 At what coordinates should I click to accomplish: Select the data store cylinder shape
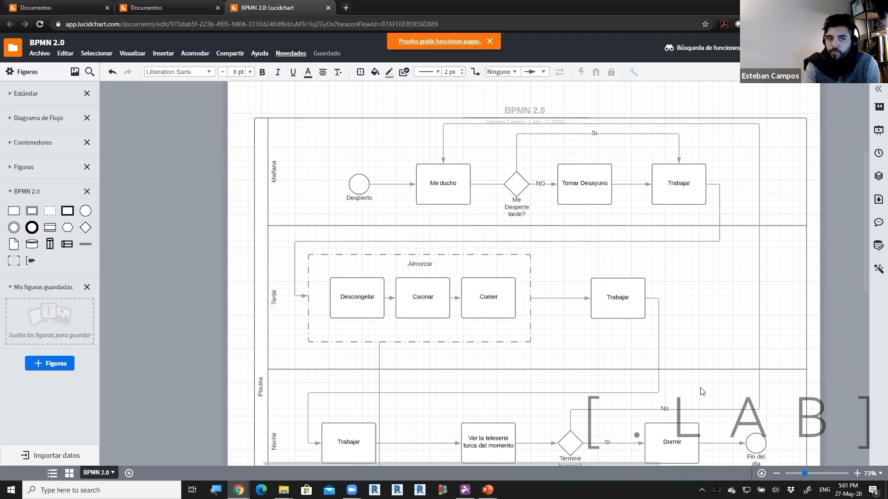pos(32,244)
